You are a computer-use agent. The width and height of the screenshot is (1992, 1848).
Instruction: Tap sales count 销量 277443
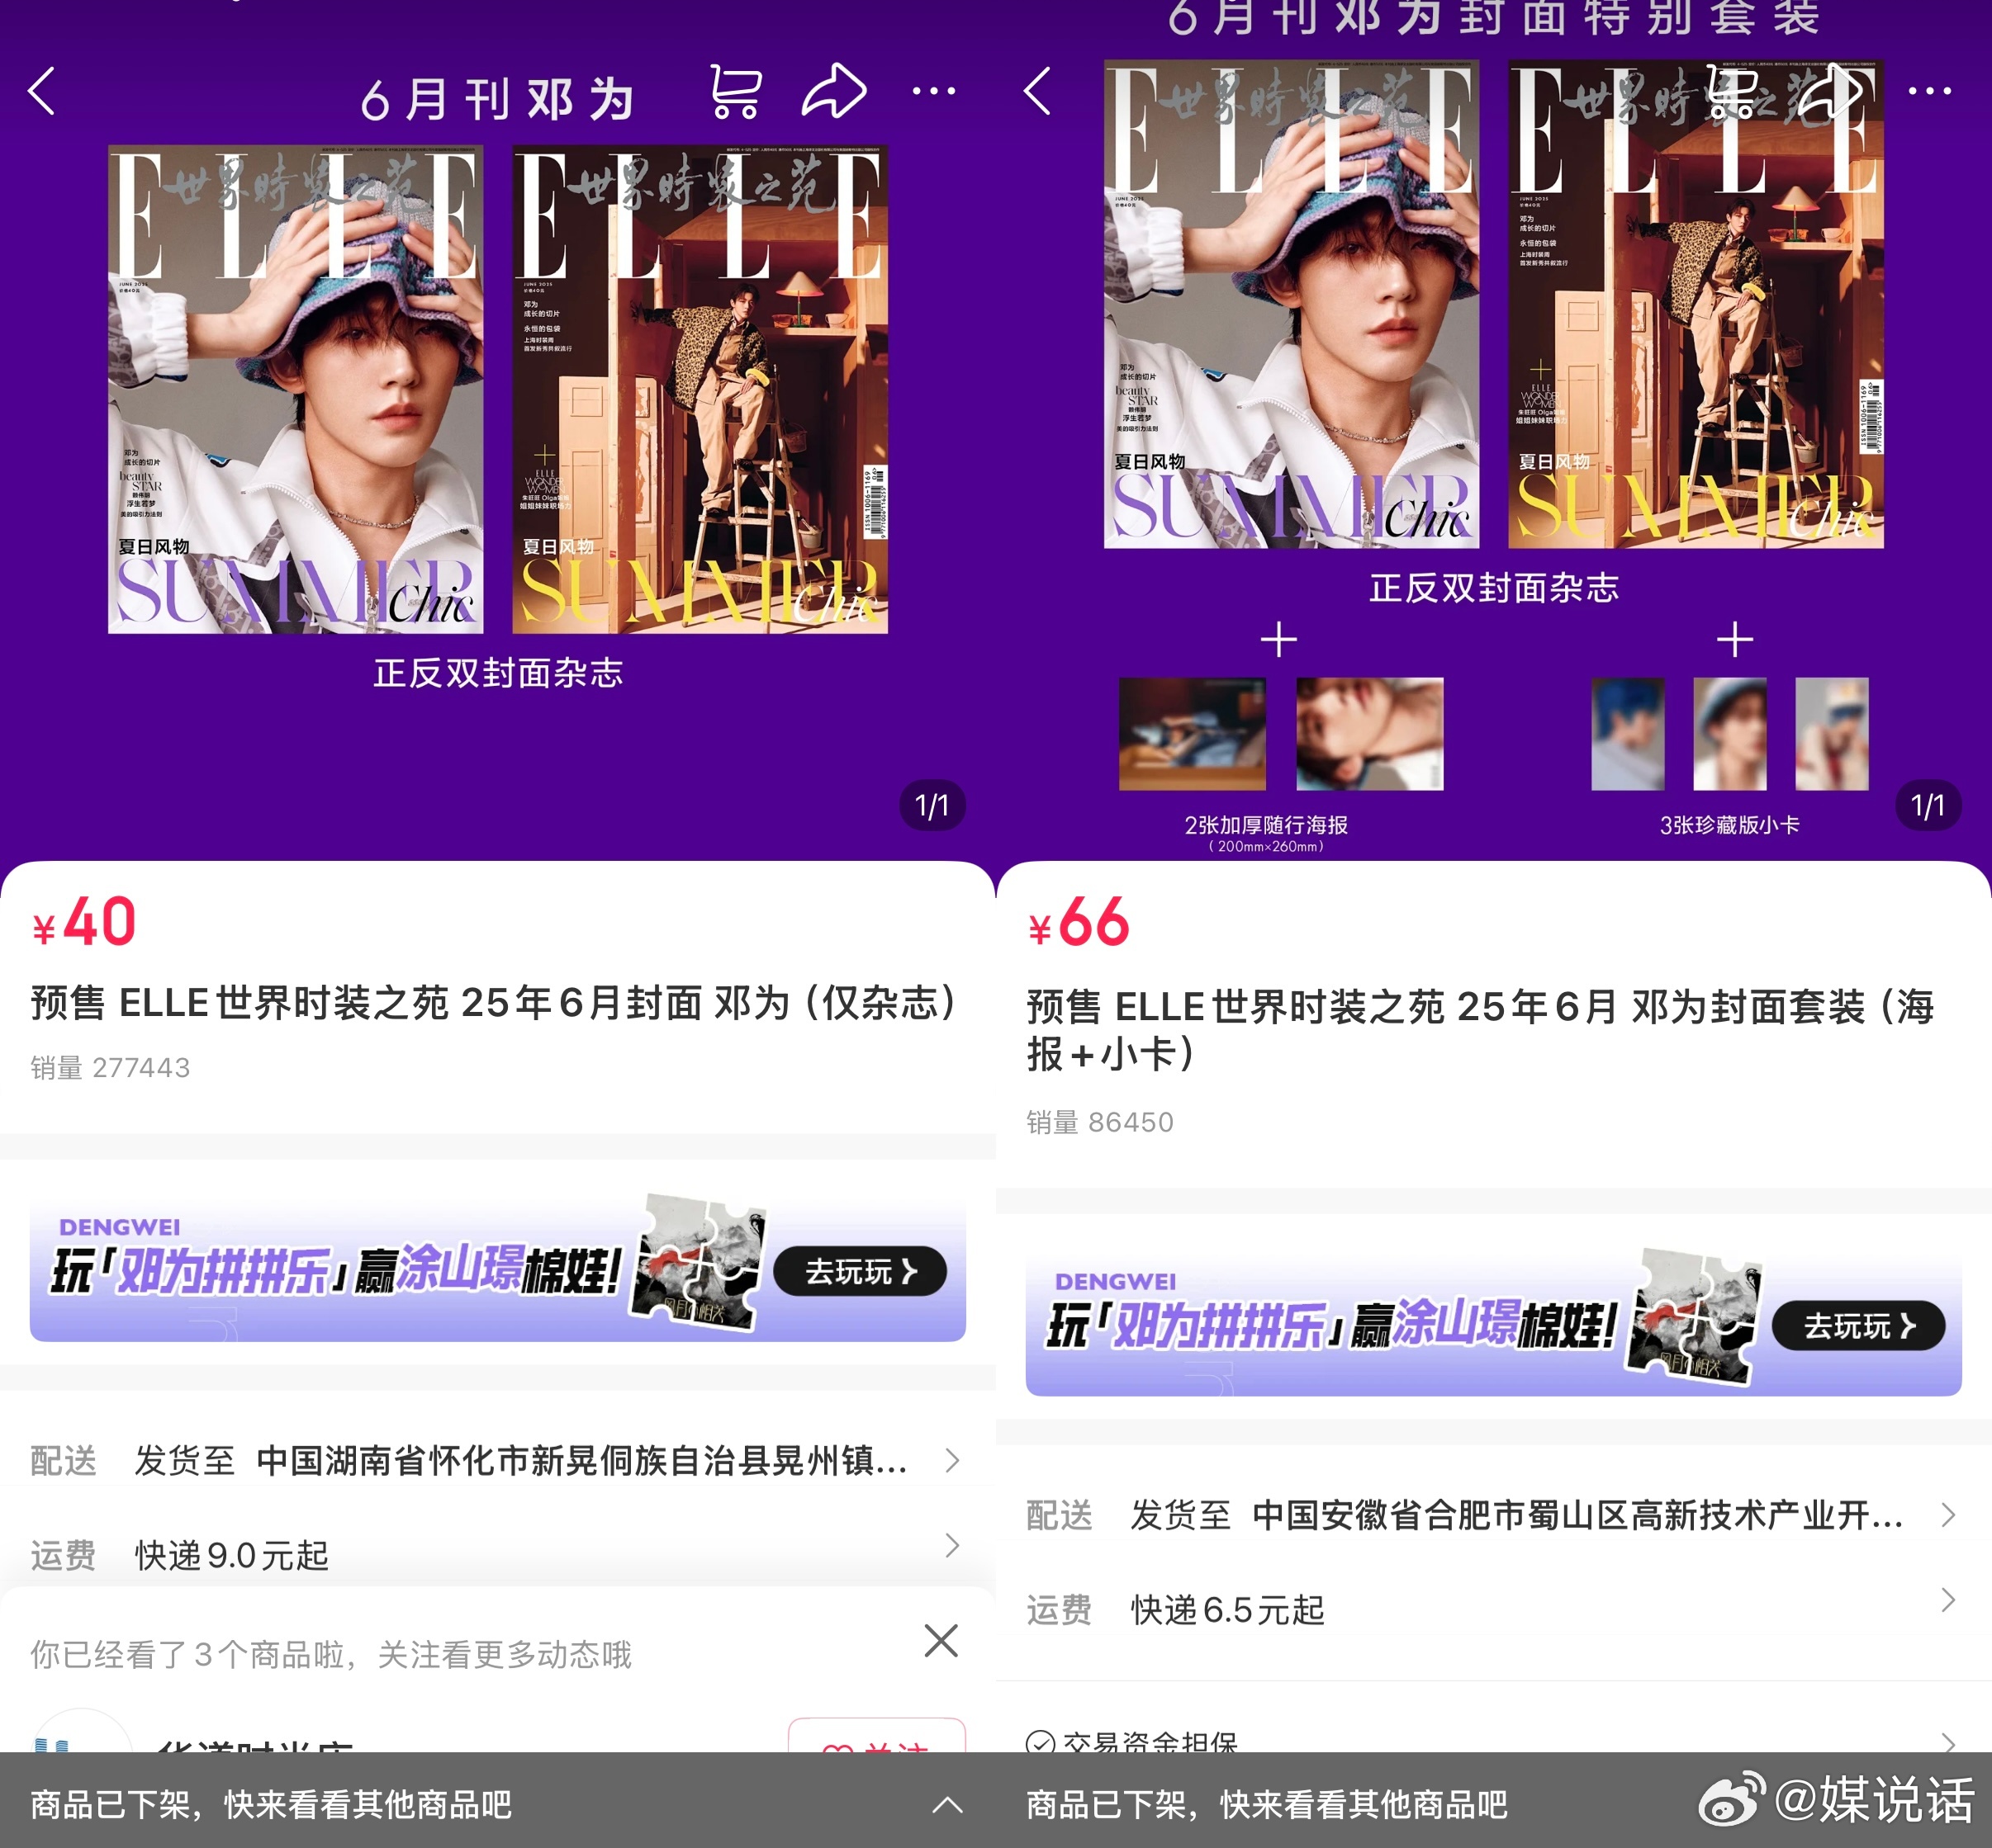click(110, 1068)
